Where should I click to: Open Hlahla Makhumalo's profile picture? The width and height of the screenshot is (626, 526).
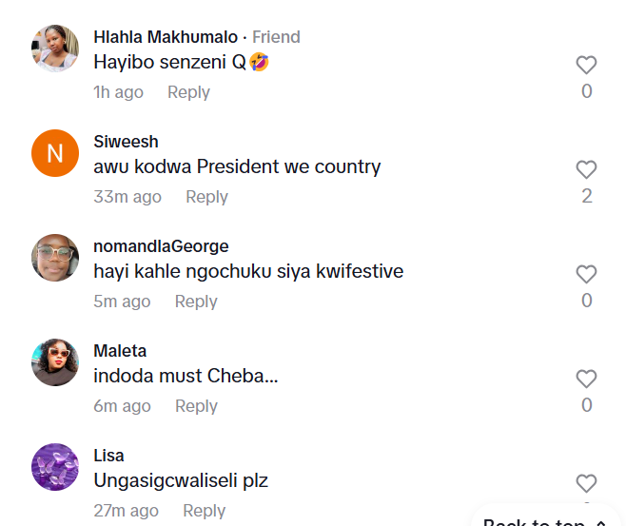[55, 49]
